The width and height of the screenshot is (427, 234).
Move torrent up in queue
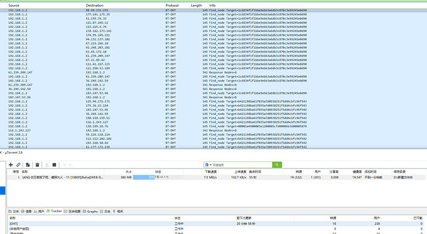coord(64,165)
